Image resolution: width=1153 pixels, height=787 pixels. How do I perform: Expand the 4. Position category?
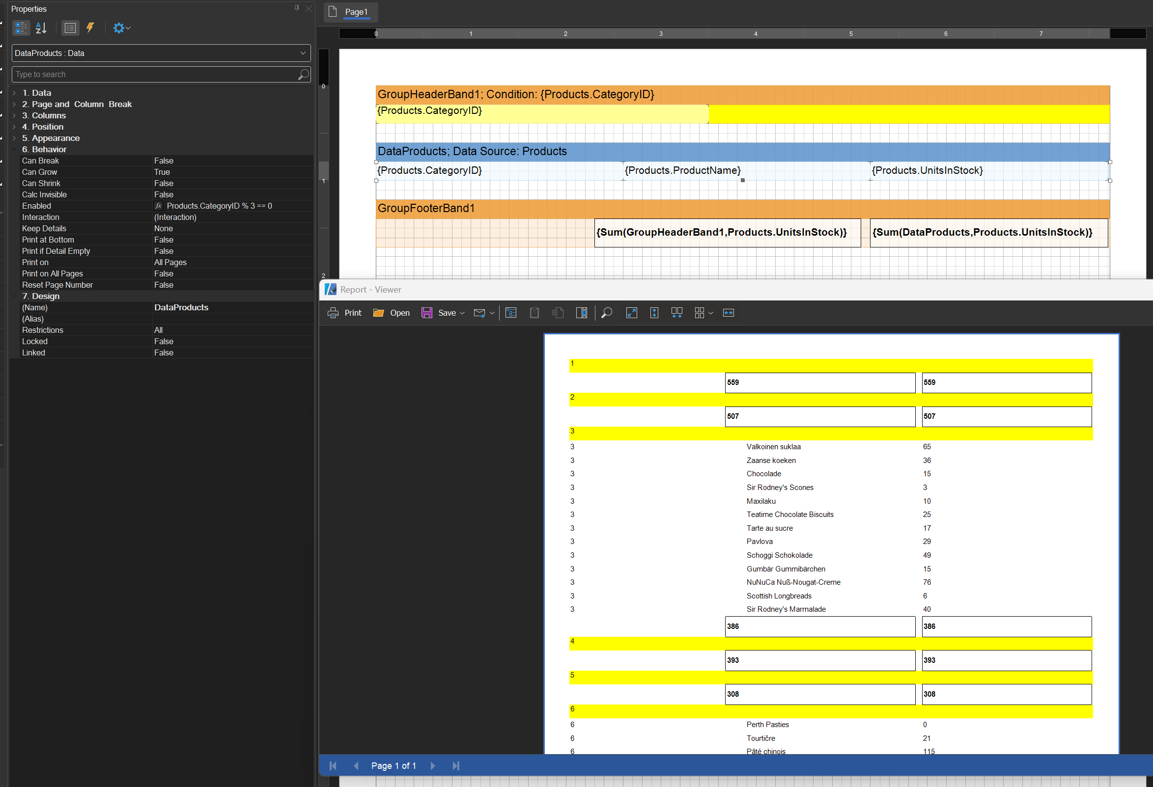[14, 127]
